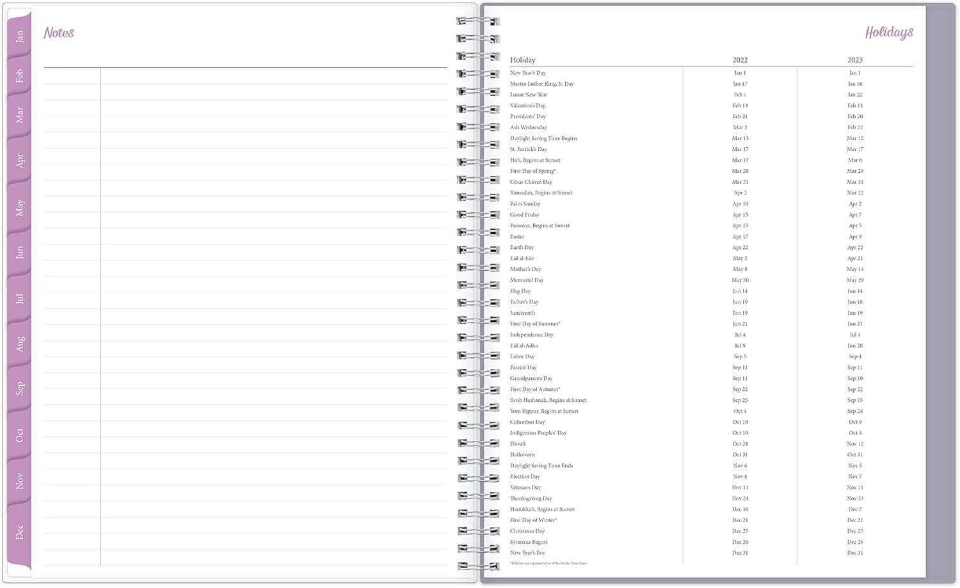Select the First Day of Spring entry
This screenshot has width=960, height=588.
coord(533,171)
